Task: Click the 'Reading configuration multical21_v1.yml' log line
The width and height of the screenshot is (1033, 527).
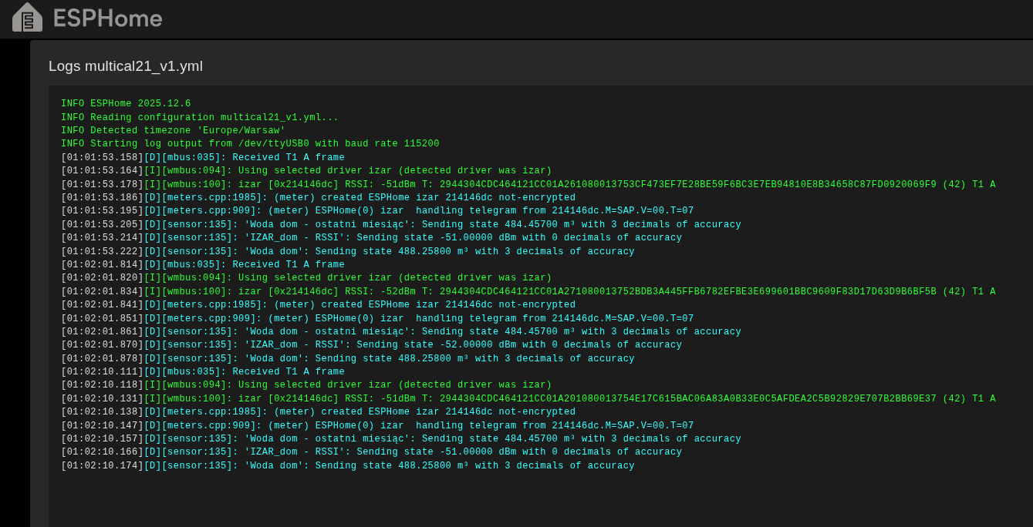Action: tap(200, 118)
